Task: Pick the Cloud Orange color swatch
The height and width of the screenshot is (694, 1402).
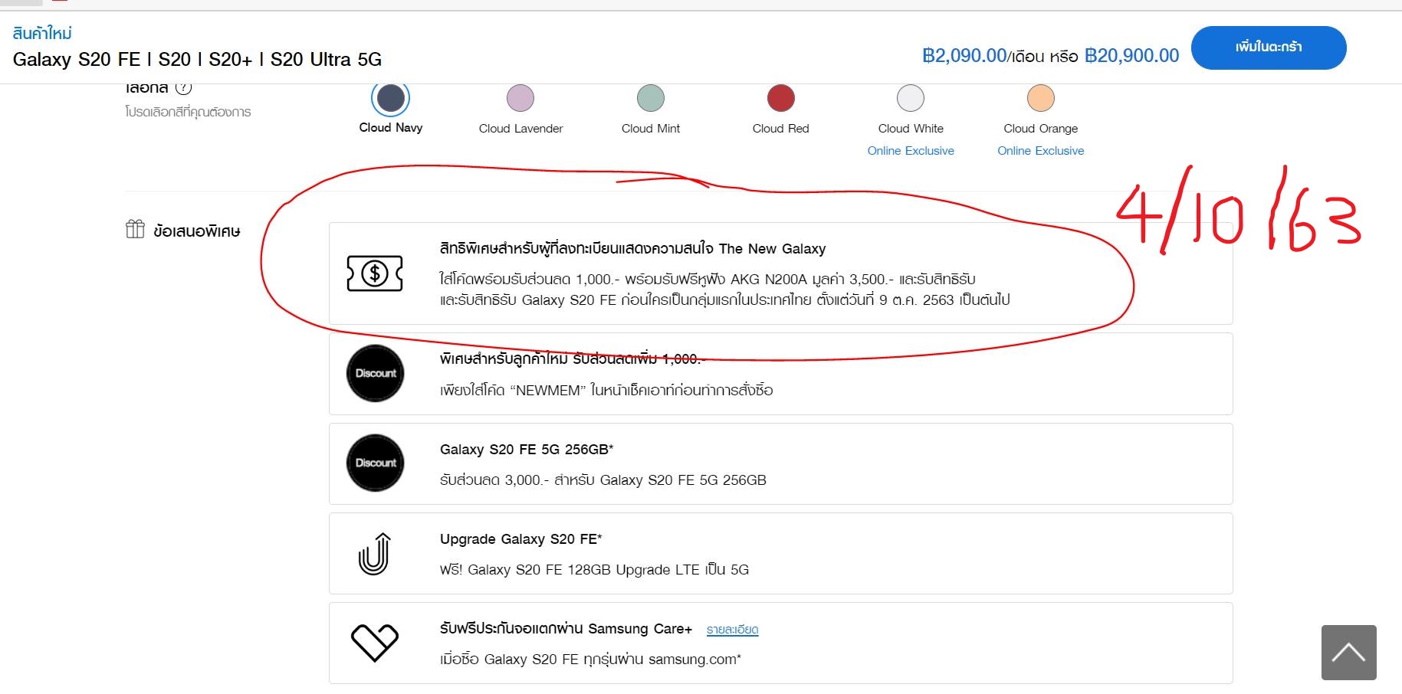Action: point(1041,98)
